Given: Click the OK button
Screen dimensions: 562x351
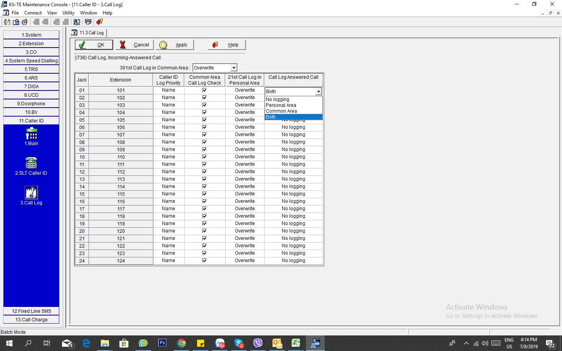Looking at the screenshot, I should 94,45.
